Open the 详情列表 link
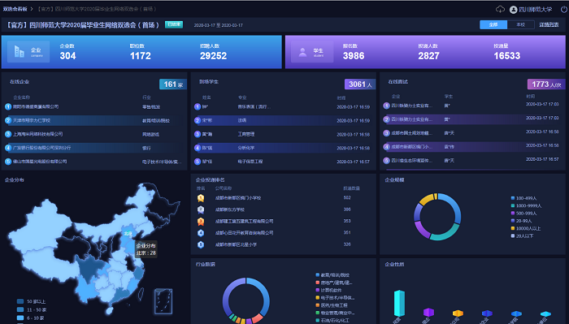The image size is (569, 324). (549, 24)
